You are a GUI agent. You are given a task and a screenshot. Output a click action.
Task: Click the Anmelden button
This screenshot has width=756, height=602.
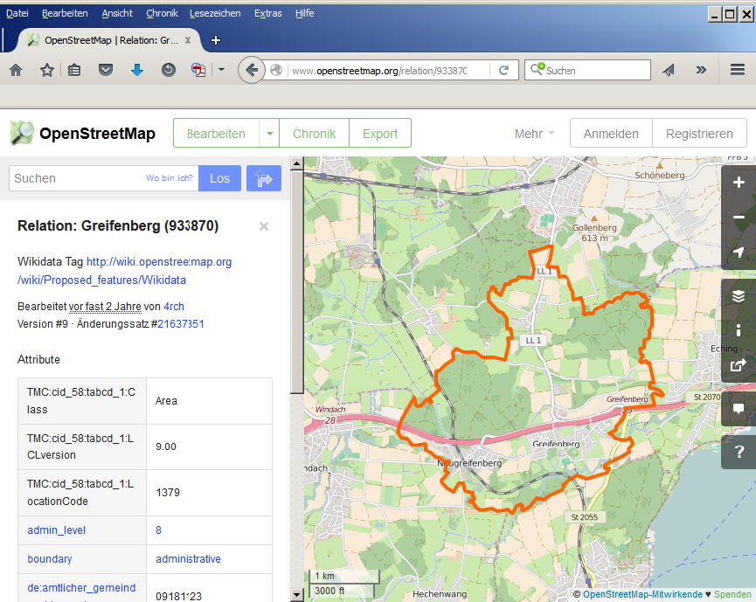pos(611,134)
